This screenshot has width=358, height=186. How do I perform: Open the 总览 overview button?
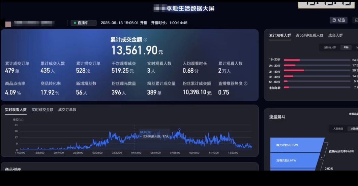338,20
